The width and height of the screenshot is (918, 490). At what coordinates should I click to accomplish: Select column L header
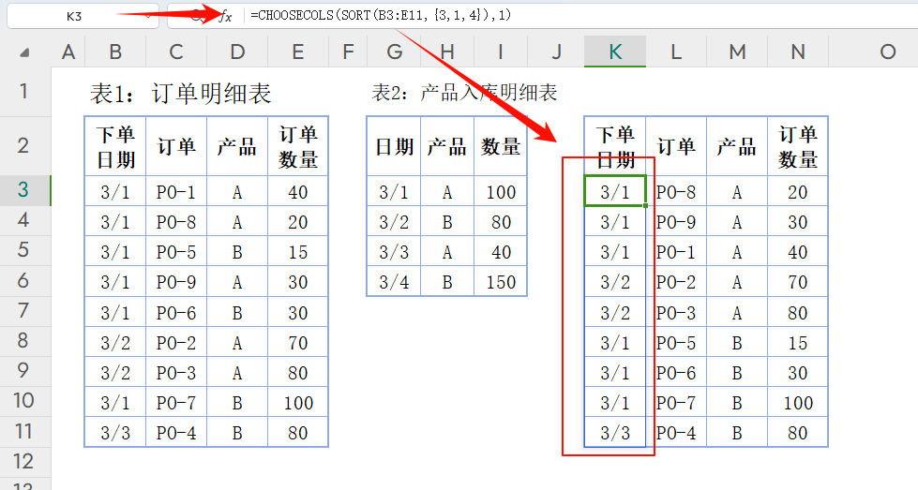[x=676, y=52]
